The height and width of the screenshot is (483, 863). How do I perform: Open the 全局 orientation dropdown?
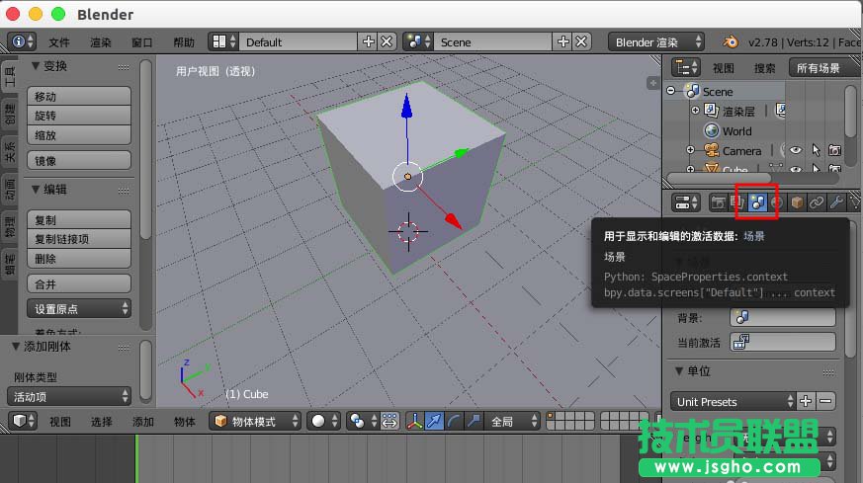click(x=513, y=422)
